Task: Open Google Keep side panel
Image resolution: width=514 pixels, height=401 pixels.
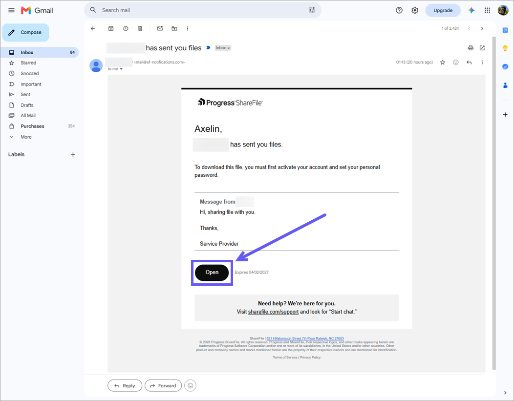Action: coord(505,48)
